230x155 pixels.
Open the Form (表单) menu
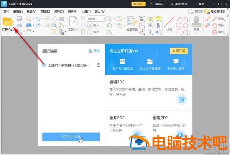point(73,11)
